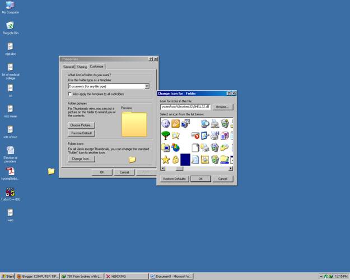
Task: Select the highlighted blank blue icon slot
Action: 185,160
